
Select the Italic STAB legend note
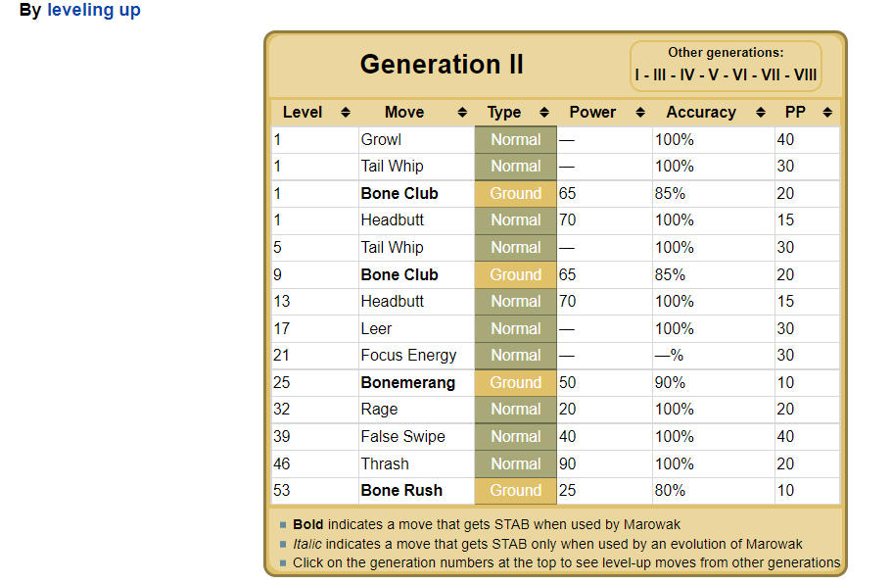coord(547,544)
